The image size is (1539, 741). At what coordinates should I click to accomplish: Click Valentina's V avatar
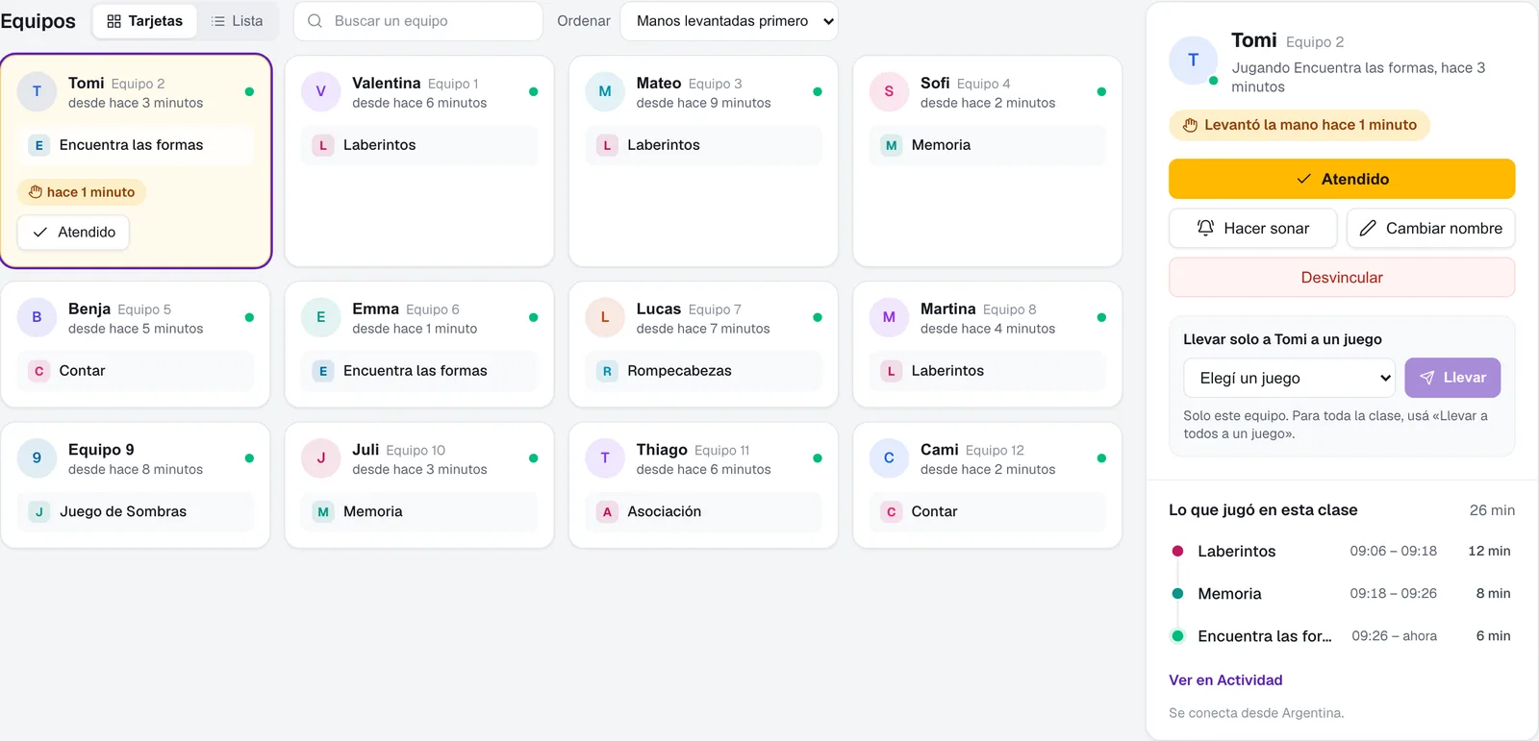click(321, 91)
